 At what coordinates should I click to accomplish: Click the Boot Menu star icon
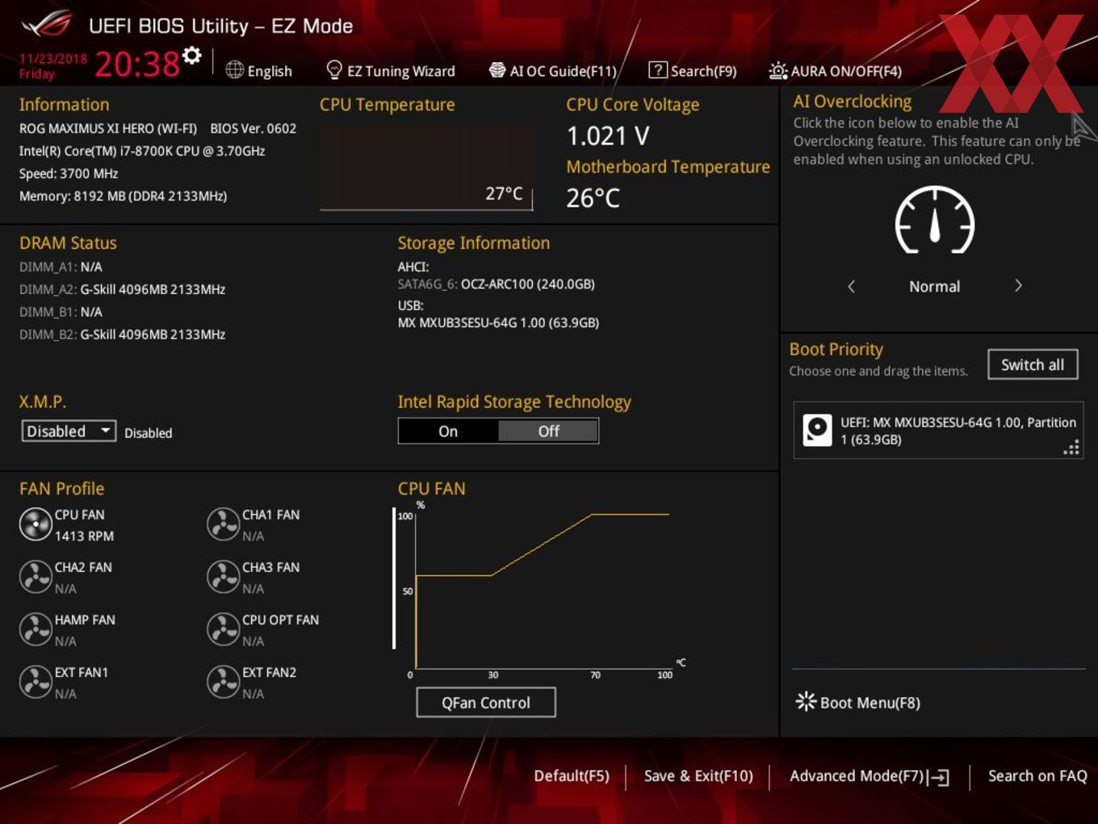pyautogui.click(x=806, y=701)
